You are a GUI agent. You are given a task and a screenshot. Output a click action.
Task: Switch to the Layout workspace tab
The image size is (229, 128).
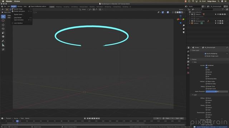point(52,7)
